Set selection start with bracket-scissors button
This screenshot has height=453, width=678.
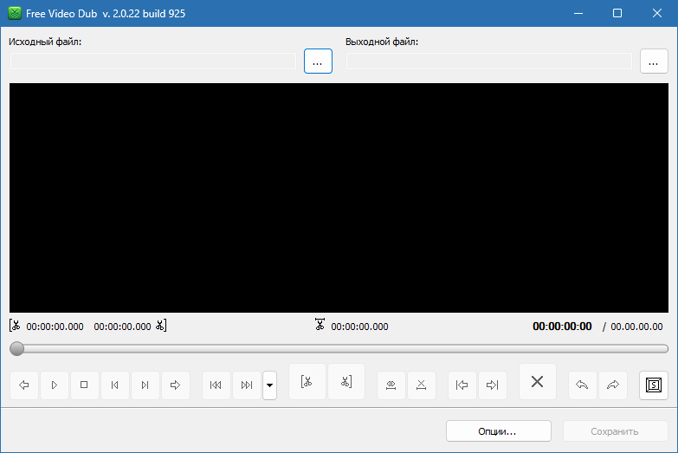click(307, 382)
